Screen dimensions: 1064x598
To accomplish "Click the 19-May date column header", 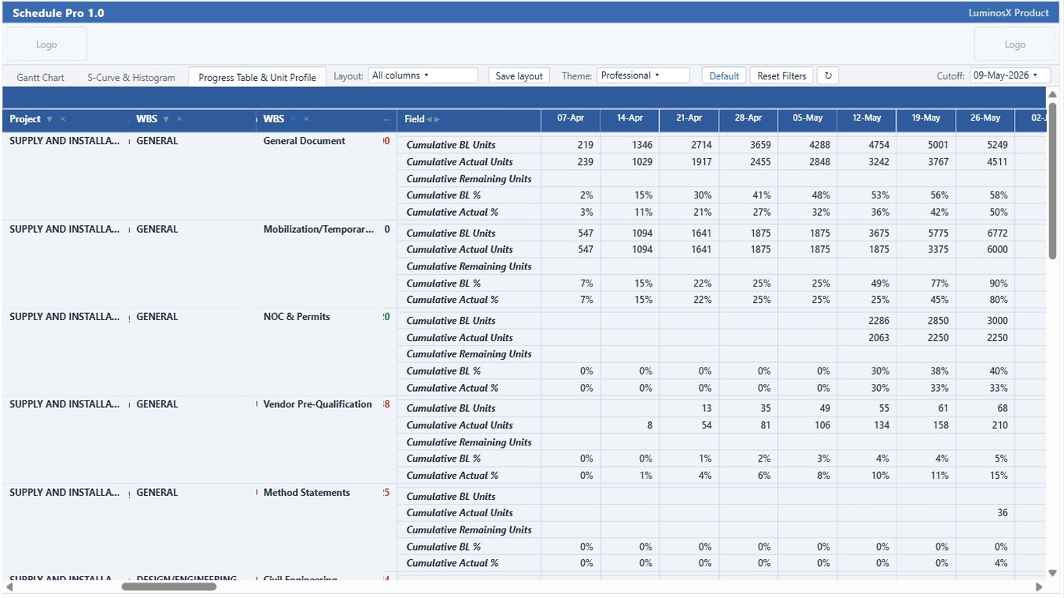I will [925, 118].
